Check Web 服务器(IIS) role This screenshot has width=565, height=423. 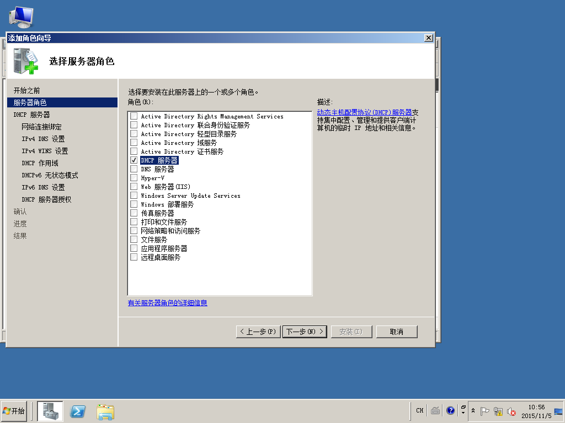coord(134,187)
